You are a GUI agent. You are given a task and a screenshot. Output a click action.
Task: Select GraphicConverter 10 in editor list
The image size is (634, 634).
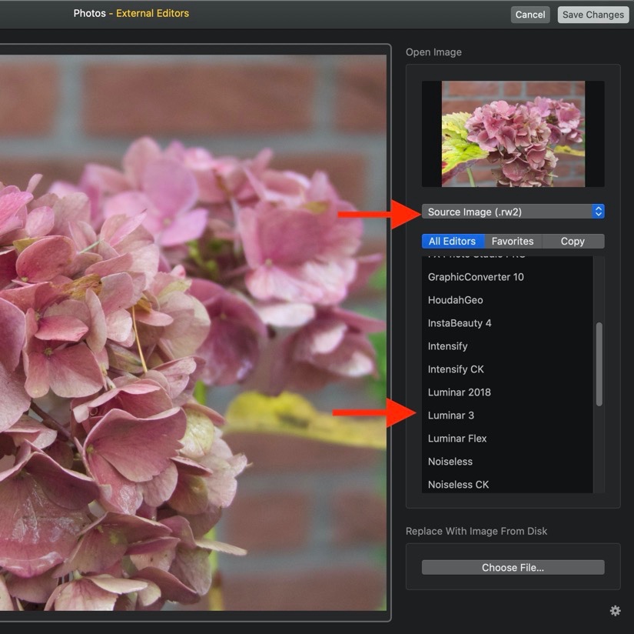(476, 277)
